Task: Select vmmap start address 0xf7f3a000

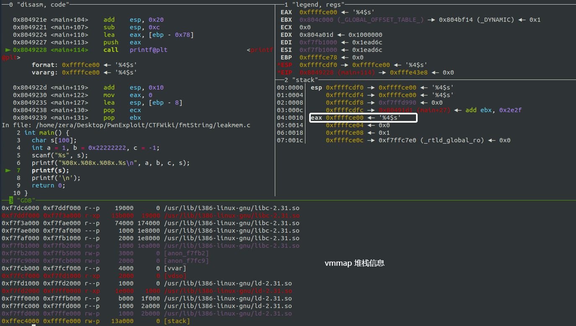Action: (x=21, y=223)
